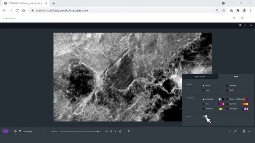Open the Chrome three-dot menu
The height and width of the screenshot is (143, 255).
point(251,10)
